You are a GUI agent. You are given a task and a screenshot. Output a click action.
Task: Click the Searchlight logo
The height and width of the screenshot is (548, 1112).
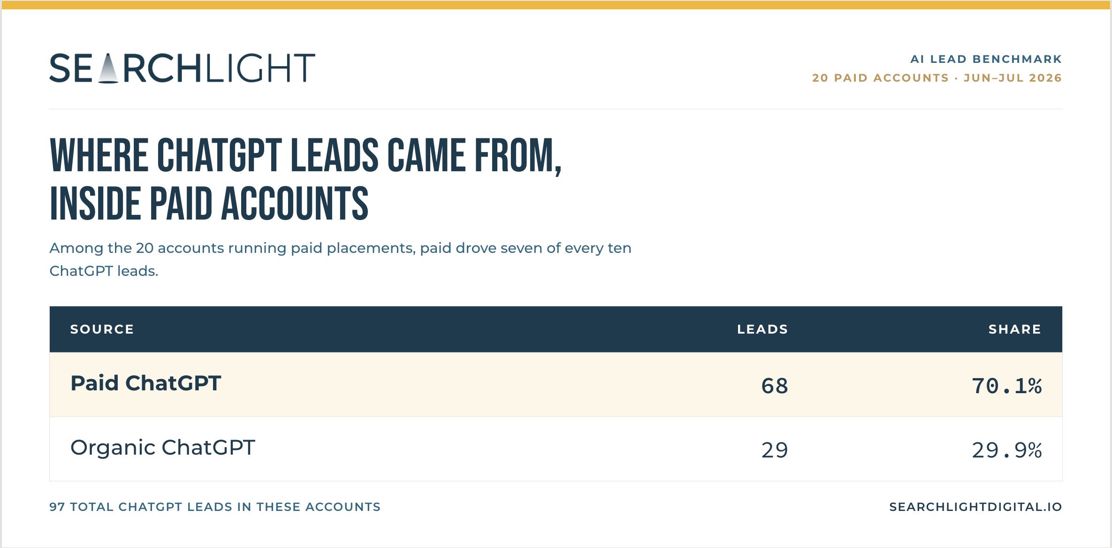[182, 68]
